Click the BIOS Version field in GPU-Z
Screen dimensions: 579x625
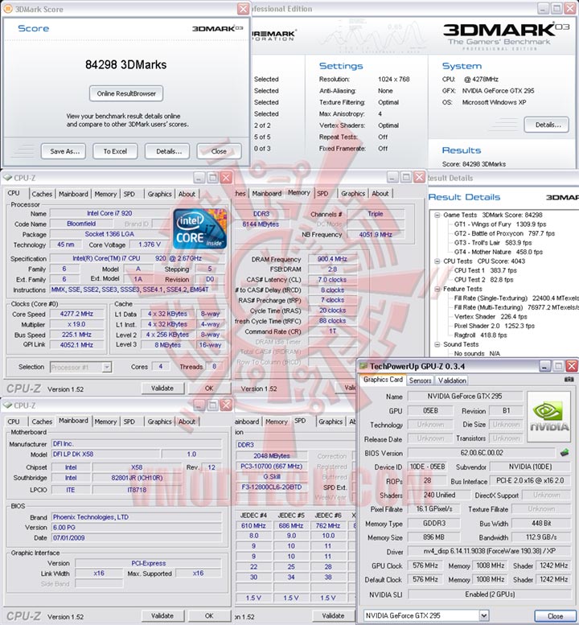coord(482,453)
